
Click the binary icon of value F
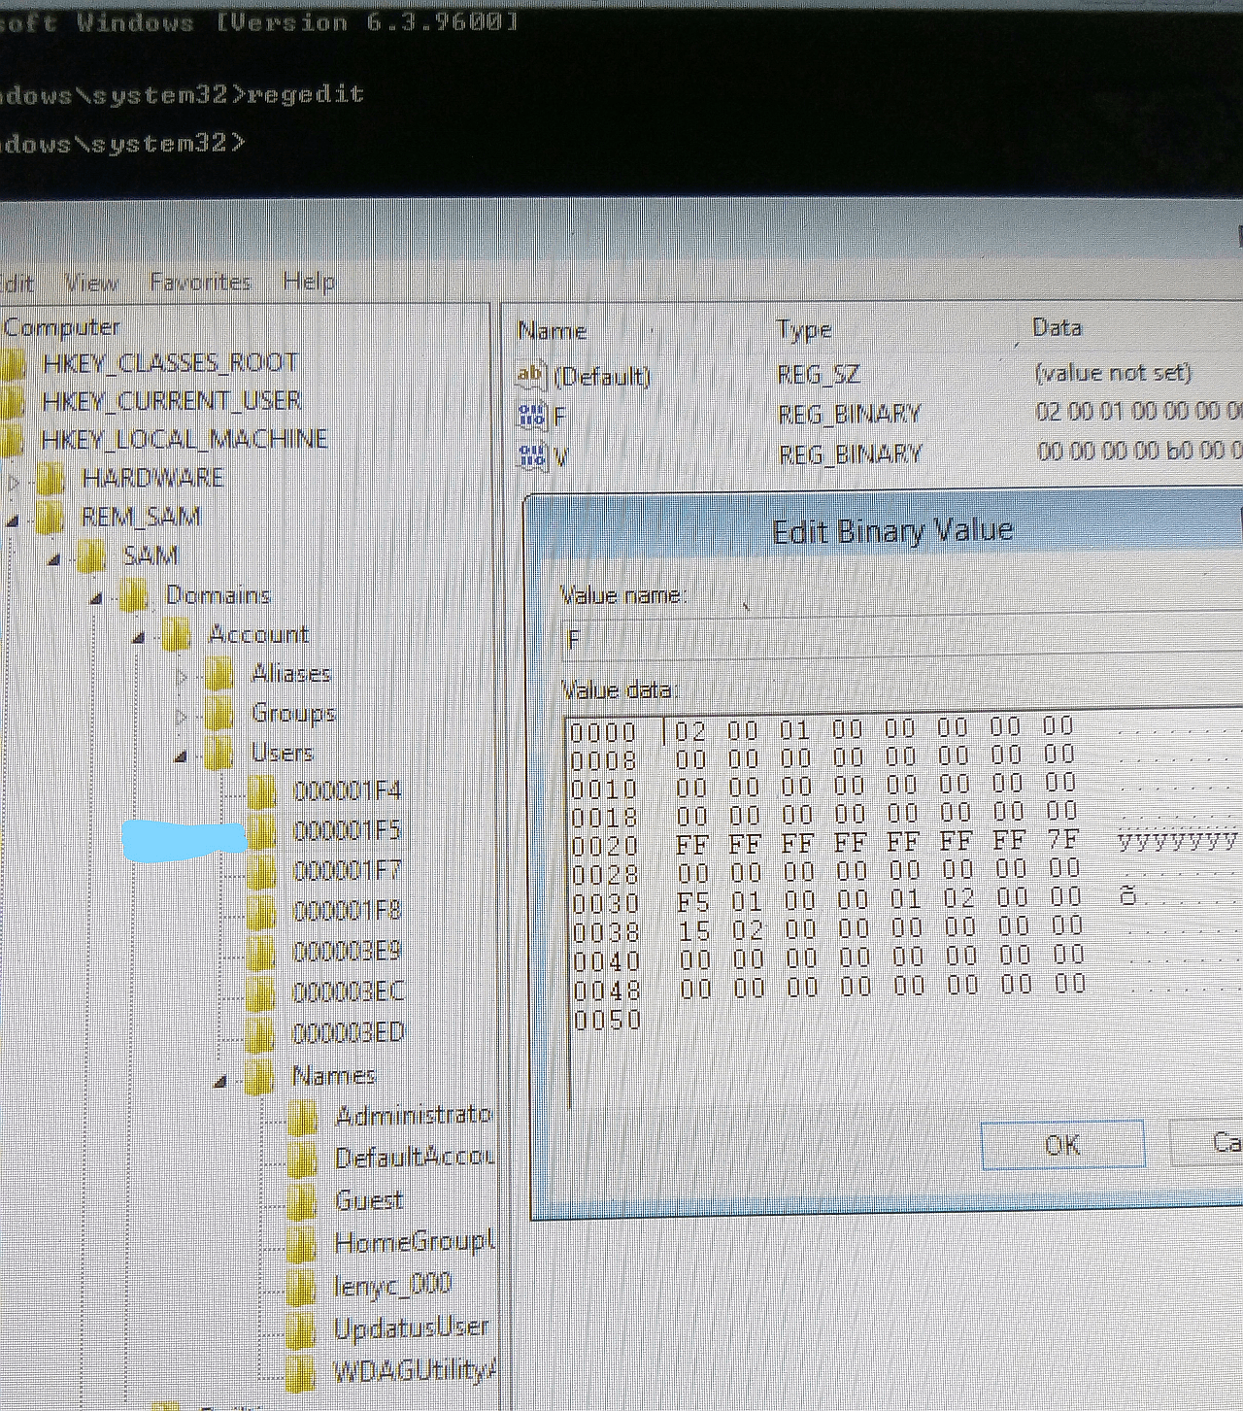coord(532,417)
